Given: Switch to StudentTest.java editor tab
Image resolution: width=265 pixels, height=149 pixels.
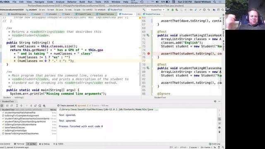Looking at the screenshot, I should click(153, 14).
